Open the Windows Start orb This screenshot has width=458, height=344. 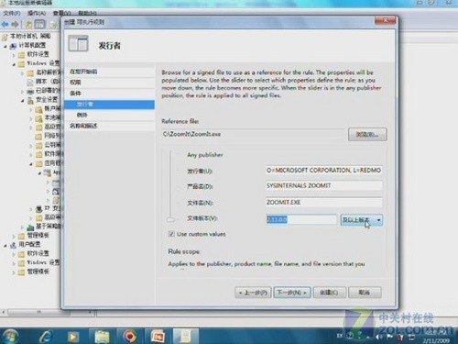tap(10, 337)
